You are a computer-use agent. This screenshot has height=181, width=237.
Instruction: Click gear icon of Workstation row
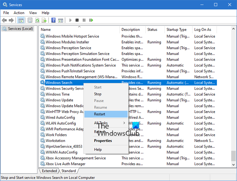coord(42,141)
